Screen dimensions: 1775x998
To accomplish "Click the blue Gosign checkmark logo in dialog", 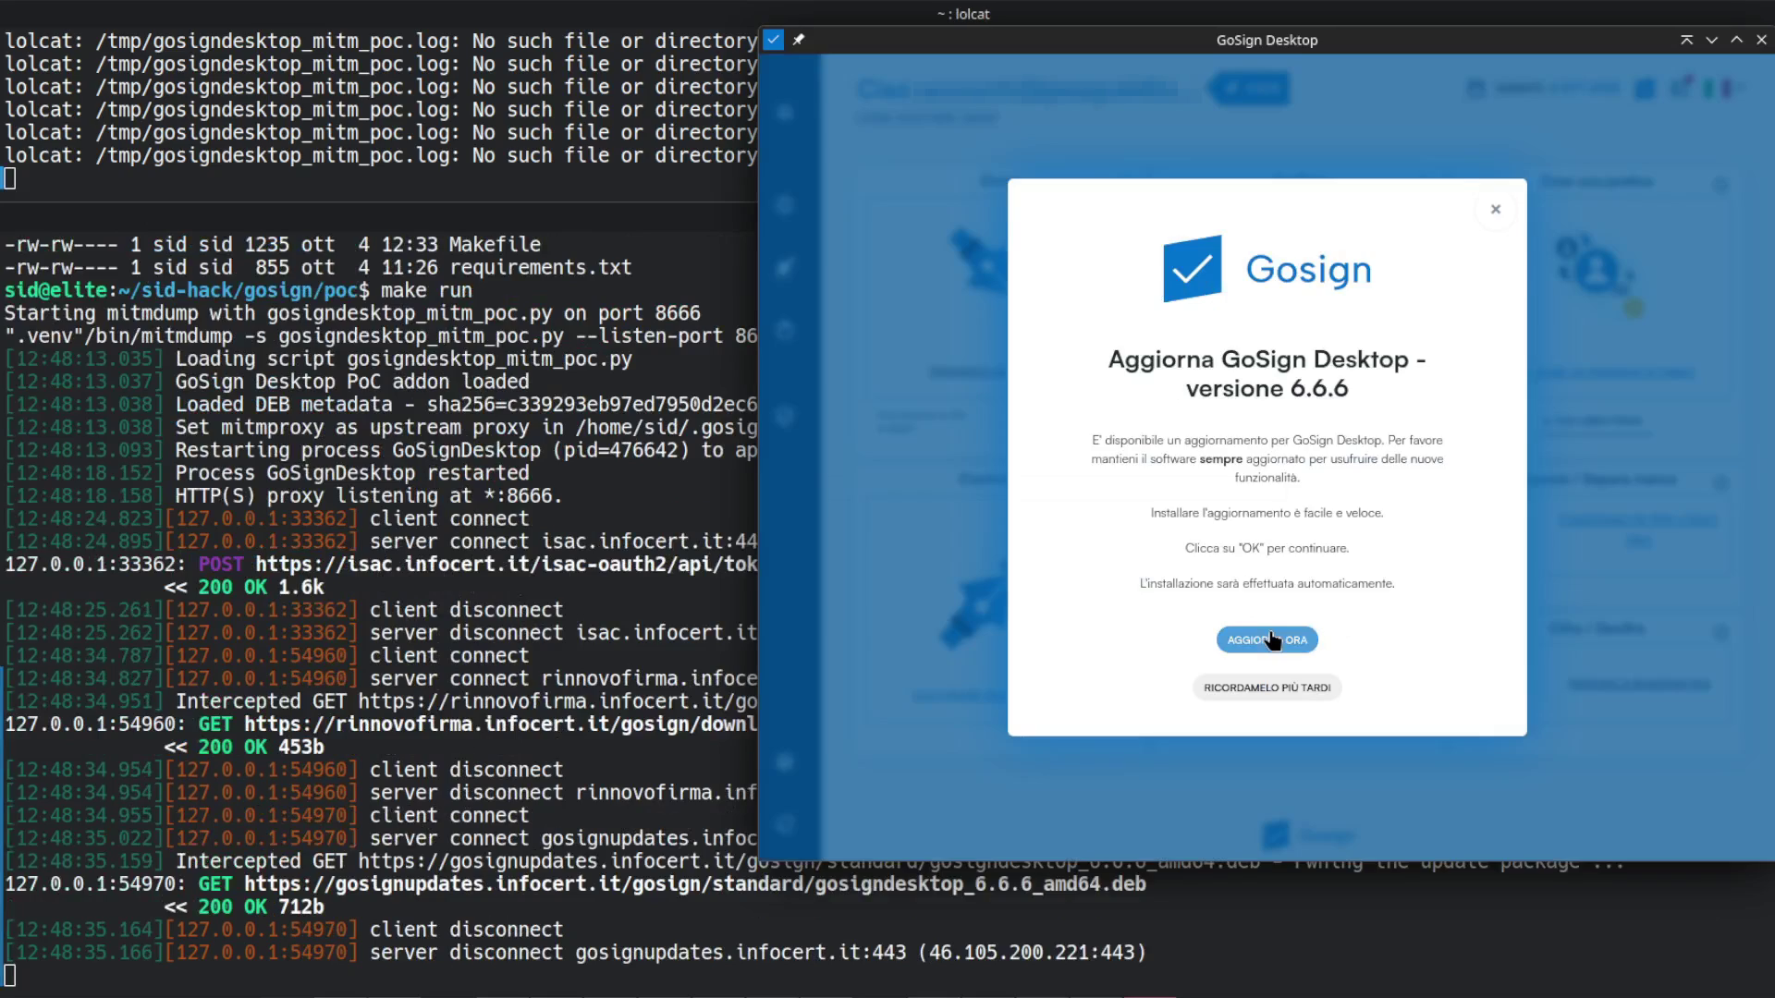I will 1192,269.
